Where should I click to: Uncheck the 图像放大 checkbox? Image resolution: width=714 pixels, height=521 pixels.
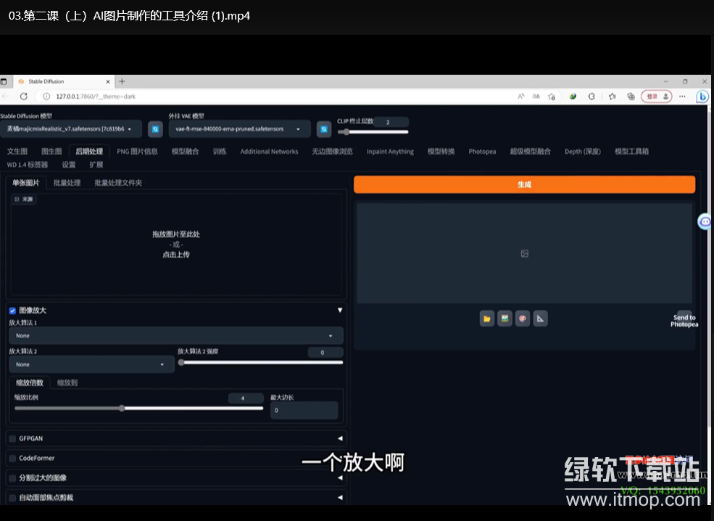(12, 311)
